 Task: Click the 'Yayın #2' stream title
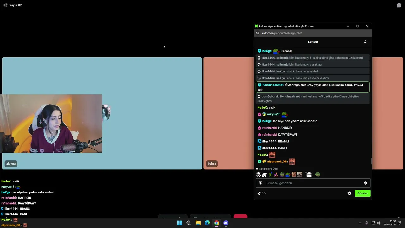point(16,5)
